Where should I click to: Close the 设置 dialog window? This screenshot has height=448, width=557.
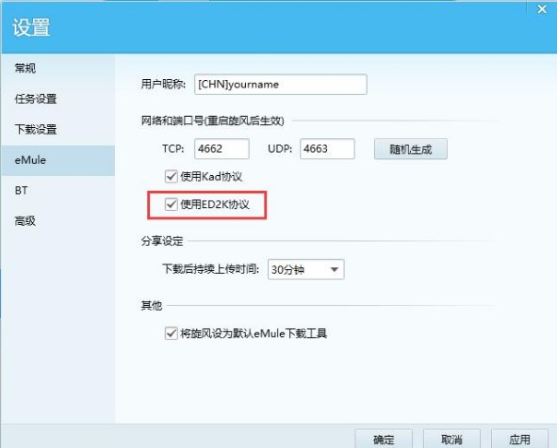[x=542, y=8]
